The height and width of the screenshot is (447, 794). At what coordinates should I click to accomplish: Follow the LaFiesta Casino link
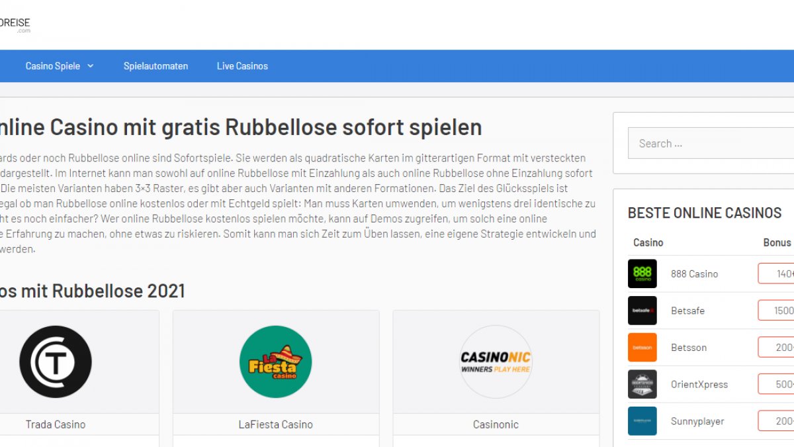coord(275,424)
